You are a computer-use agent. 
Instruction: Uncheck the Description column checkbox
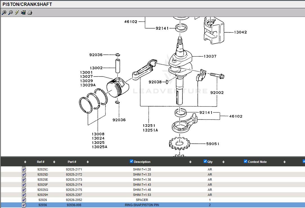click(132, 161)
